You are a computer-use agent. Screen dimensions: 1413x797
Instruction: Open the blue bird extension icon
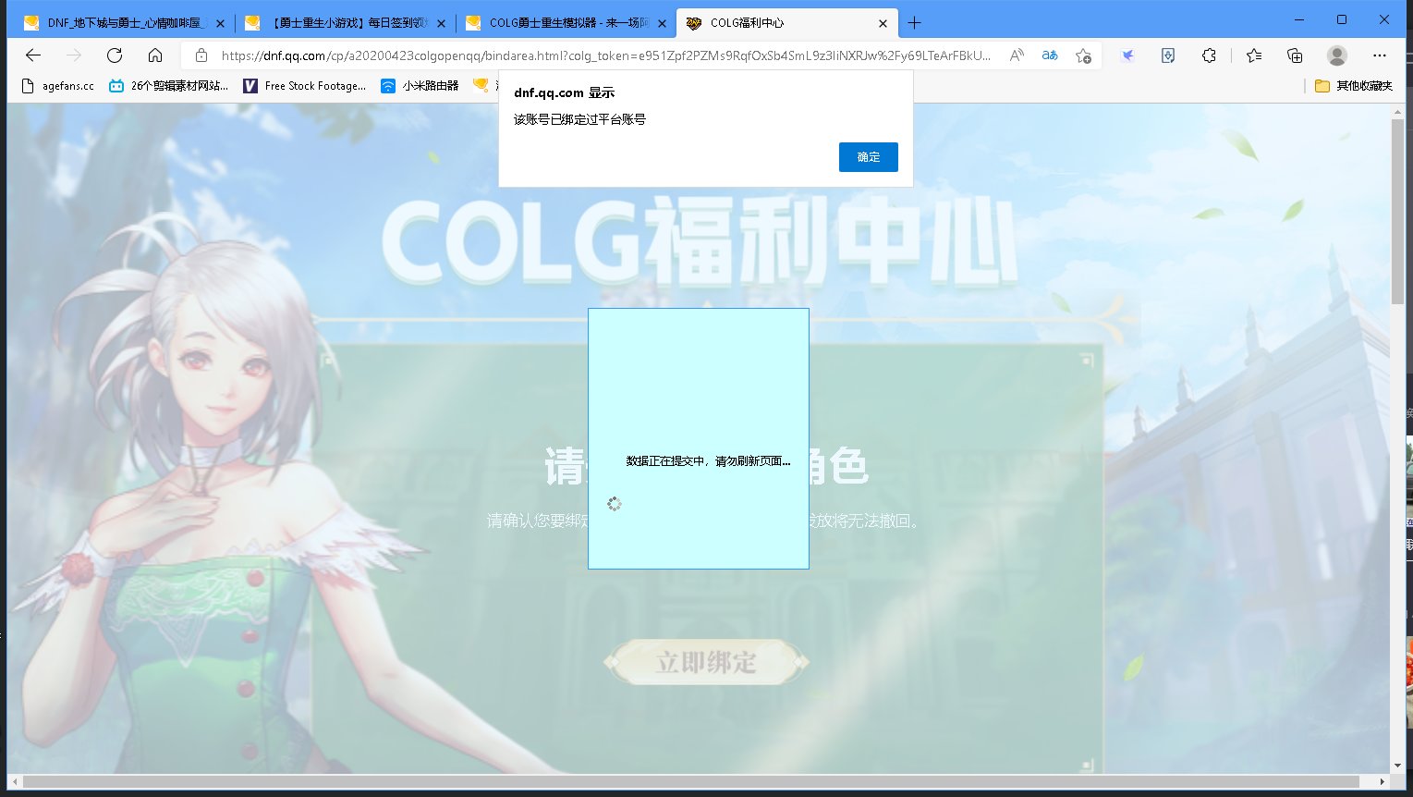1127,55
